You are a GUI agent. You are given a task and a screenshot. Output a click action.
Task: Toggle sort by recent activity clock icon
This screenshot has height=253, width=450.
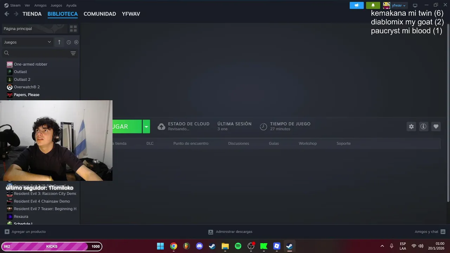coord(69,42)
